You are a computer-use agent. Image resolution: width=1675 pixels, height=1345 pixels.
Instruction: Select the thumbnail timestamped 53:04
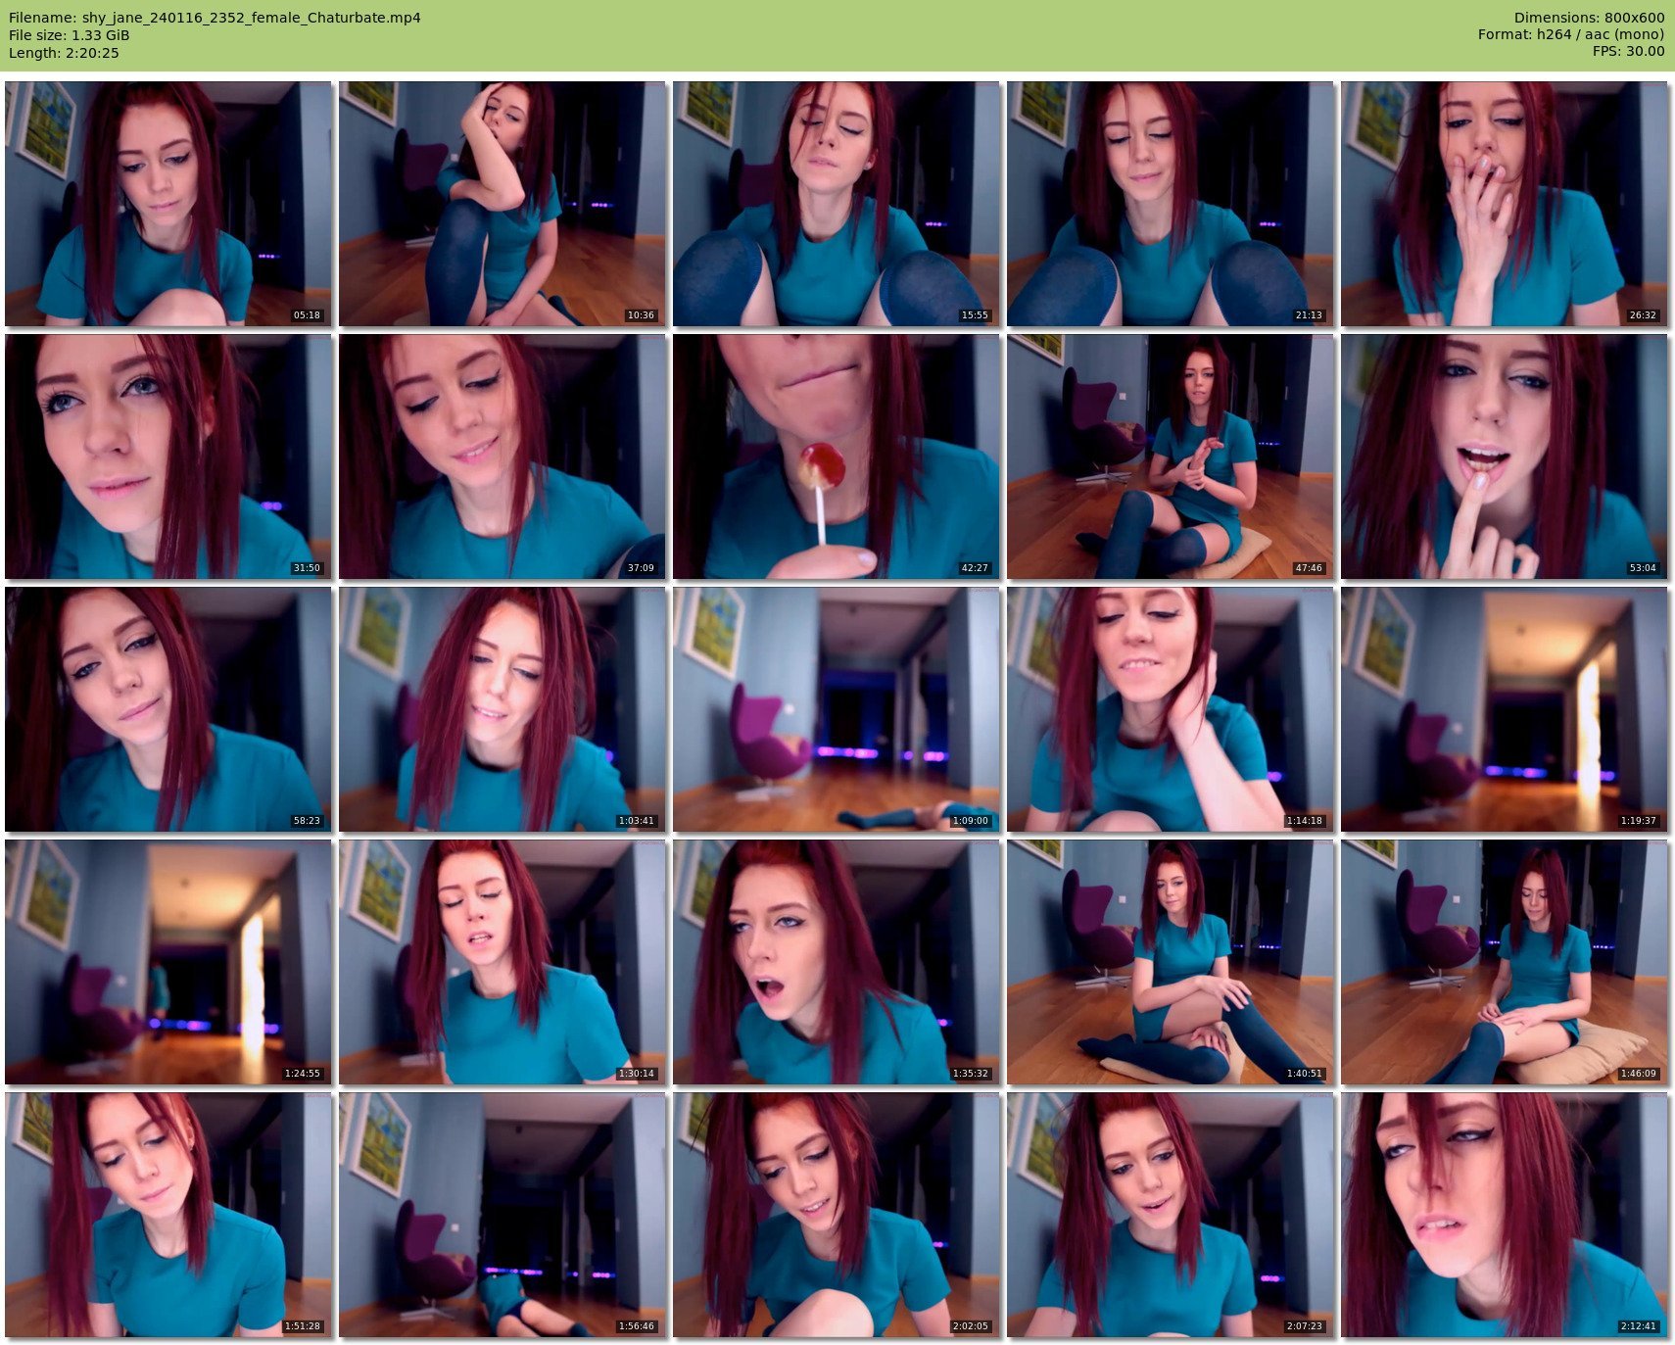(1505, 456)
